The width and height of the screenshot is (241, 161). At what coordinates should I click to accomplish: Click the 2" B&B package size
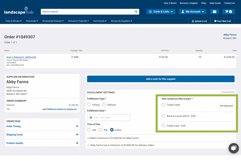[75, 57]
